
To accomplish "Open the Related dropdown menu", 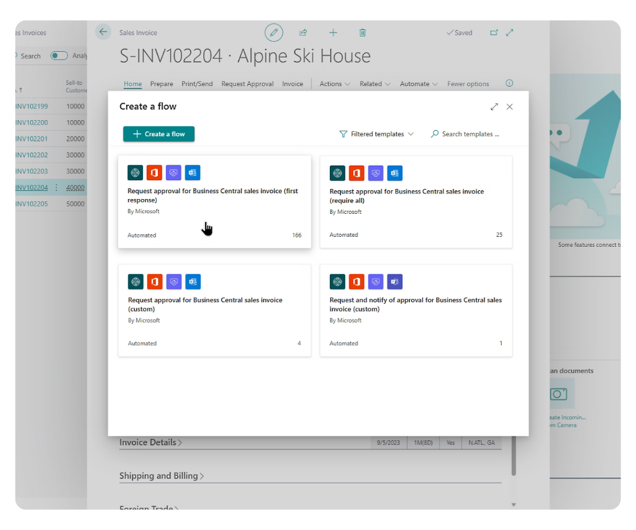I will [375, 84].
